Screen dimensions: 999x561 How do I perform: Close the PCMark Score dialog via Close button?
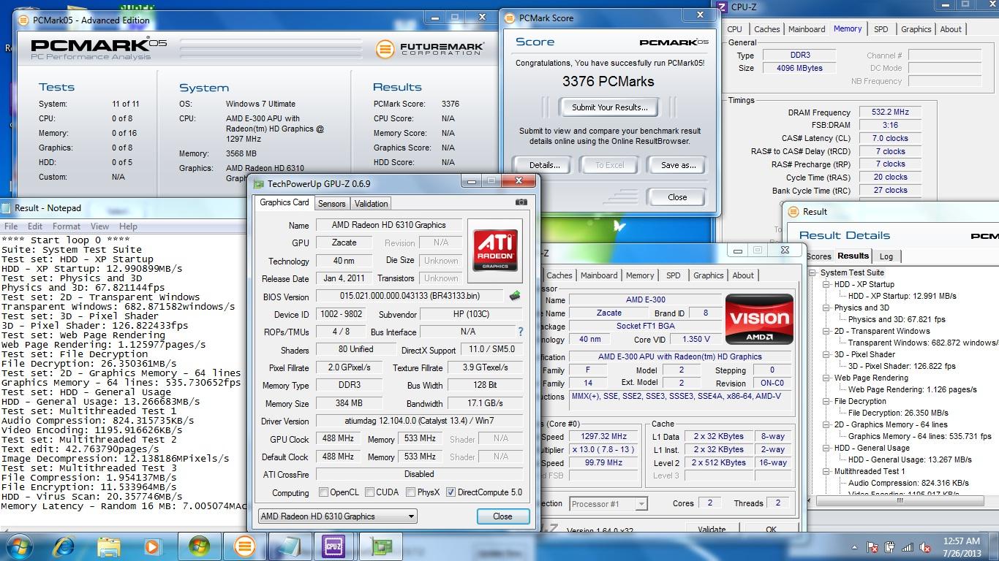[x=677, y=197]
